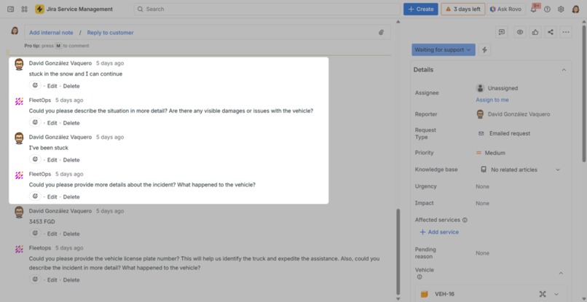
Task: Open Ask Rovo assistant
Action: coord(505,9)
